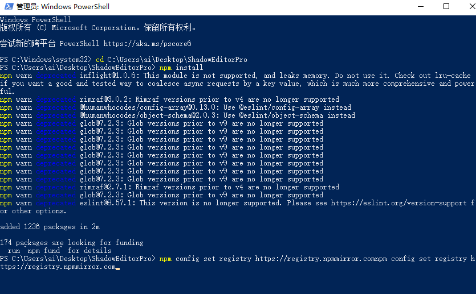Click the 'npm fund' text in the hint line
The width and height of the screenshot is (476, 294).
(x=46, y=251)
